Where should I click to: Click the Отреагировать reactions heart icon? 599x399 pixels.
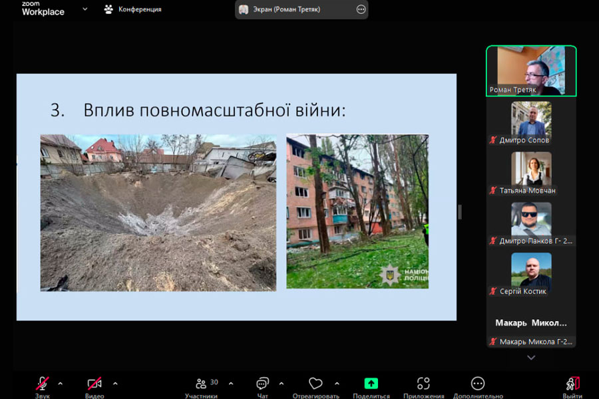(x=315, y=384)
